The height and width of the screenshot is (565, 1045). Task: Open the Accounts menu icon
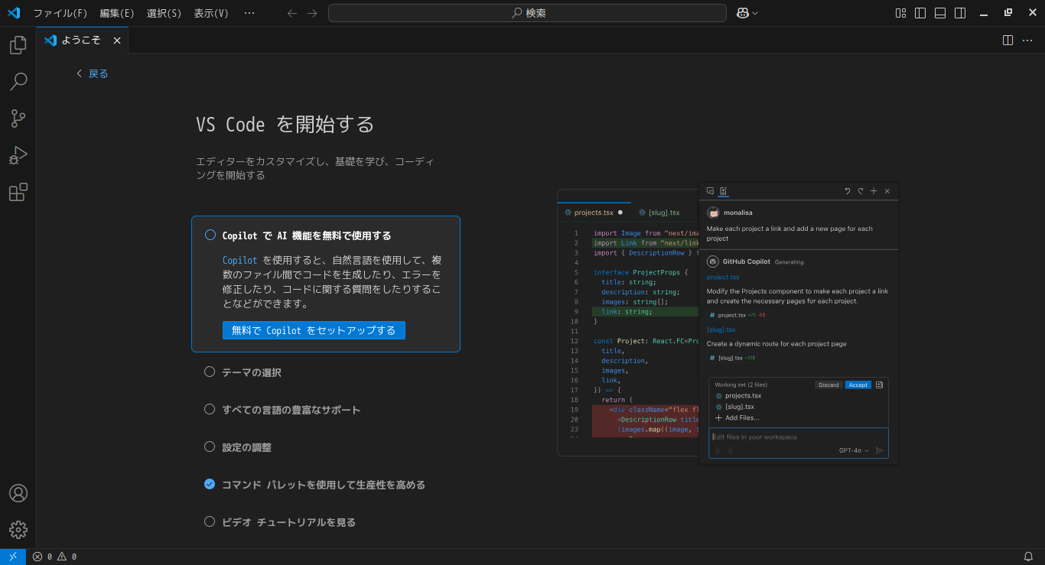coord(18,493)
